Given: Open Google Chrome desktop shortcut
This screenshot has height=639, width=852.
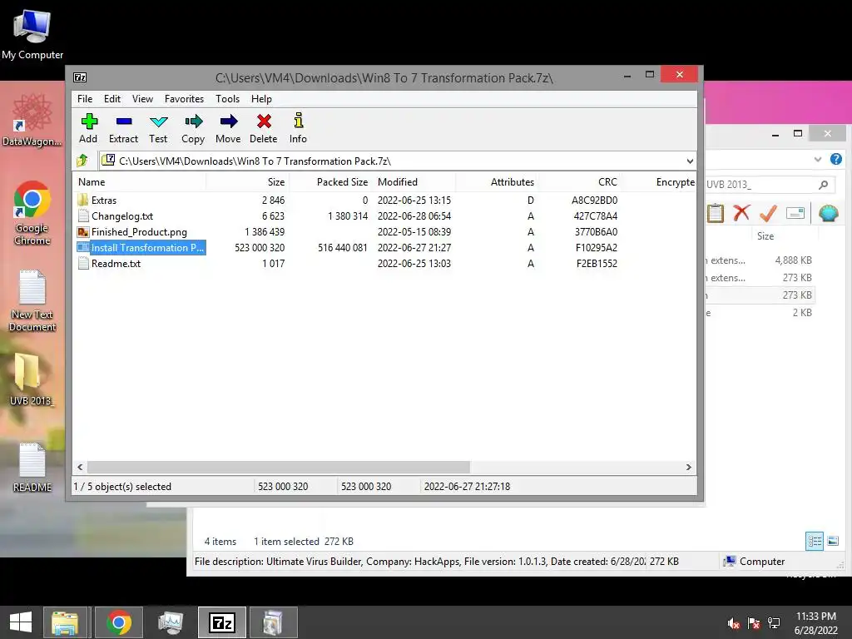Looking at the screenshot, I should [32, 213].
